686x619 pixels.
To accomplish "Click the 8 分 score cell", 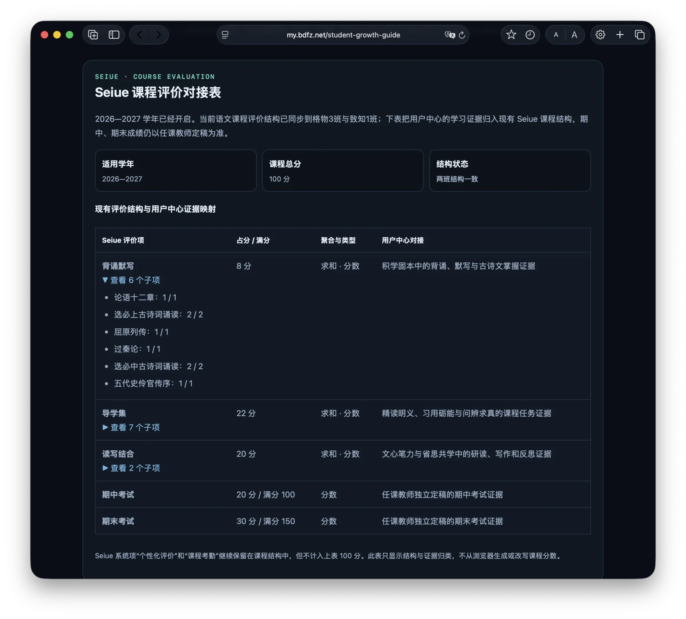I will click(244, 266).
